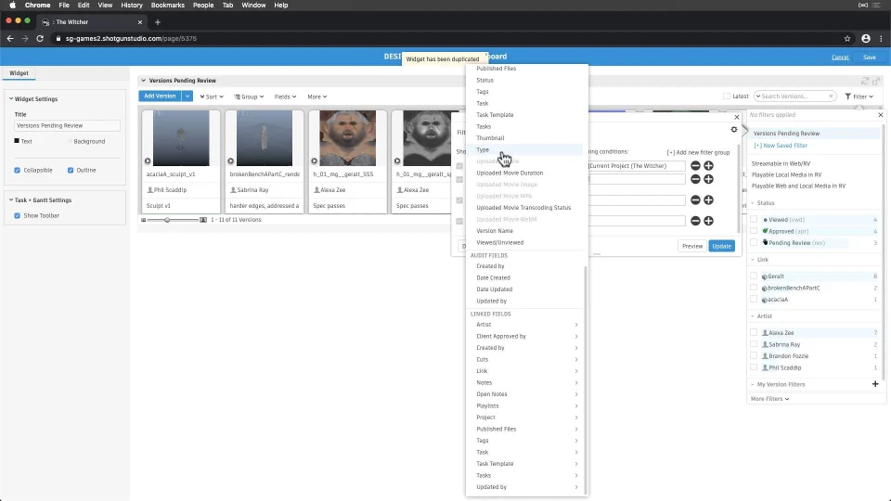Viewport: 891px width, 501px height.
Task: Click the play icon on brokenBenchAPartC thumbnail
Action: (231, 161)
